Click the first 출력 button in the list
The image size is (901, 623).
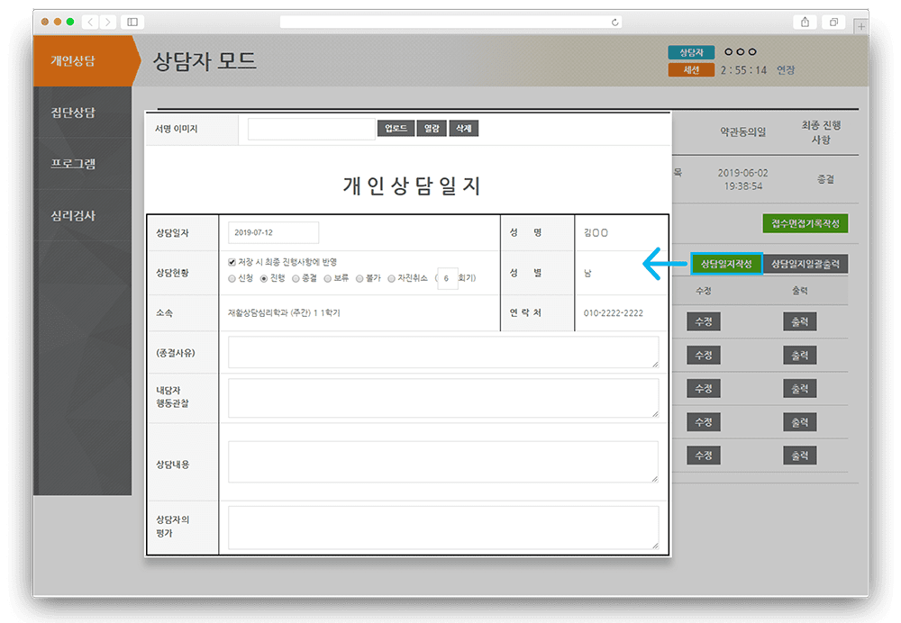tap(800, 321)
